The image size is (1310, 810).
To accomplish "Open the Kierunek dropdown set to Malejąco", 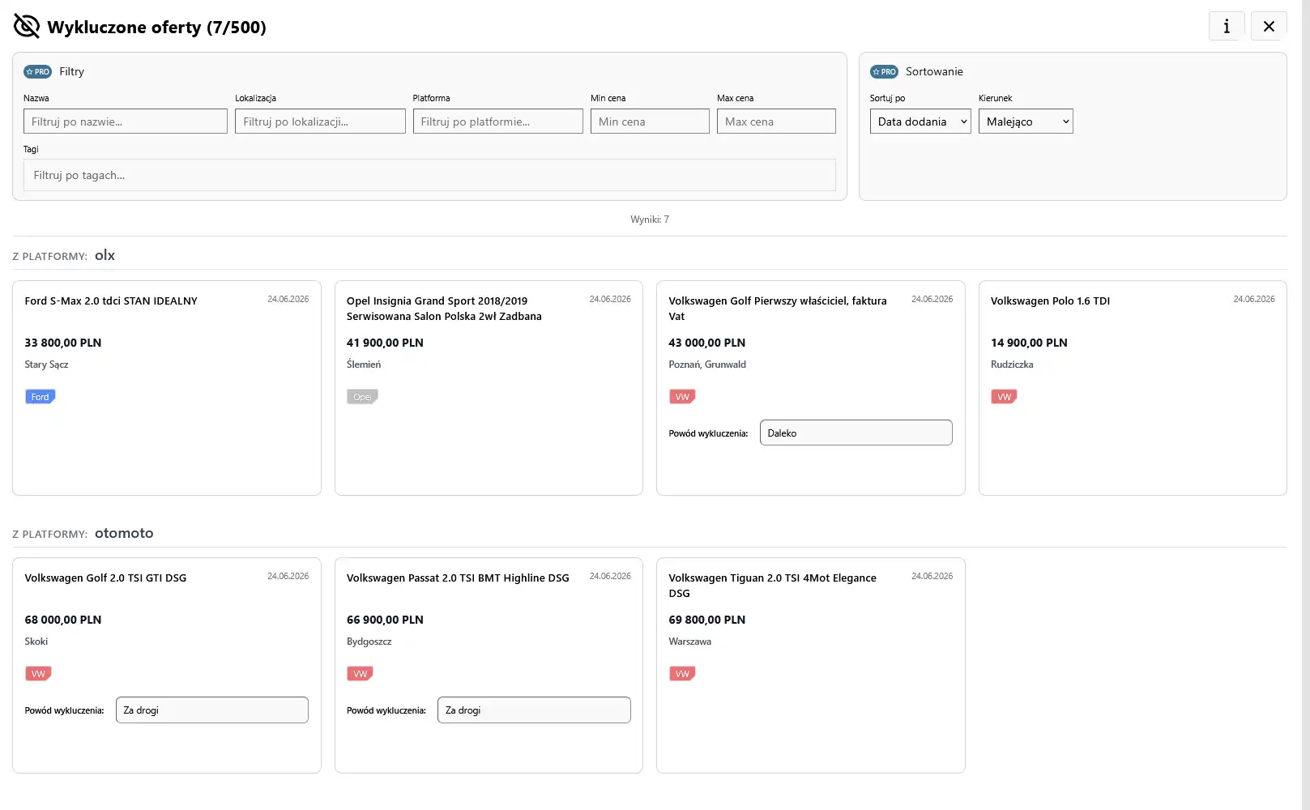I will tap(1026, 122).
